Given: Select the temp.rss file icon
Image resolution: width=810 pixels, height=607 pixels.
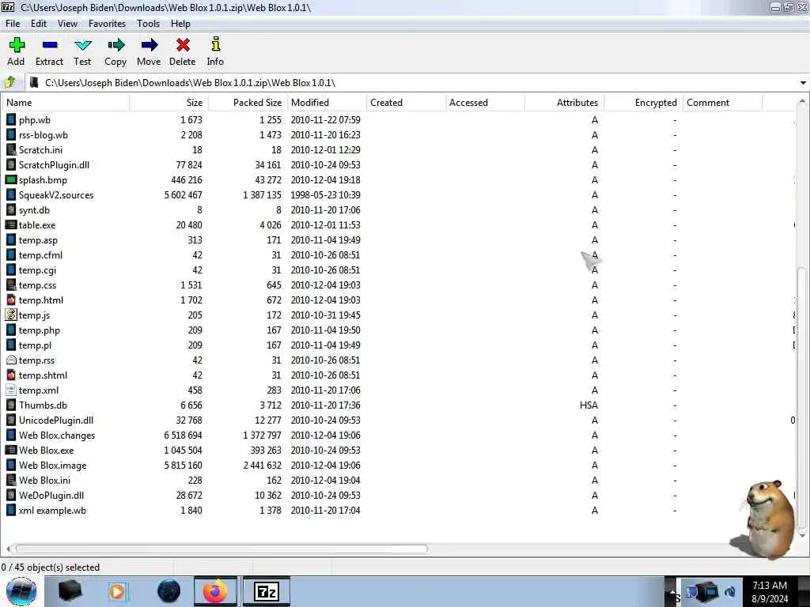Looking at the screenshot, I should point(11,360).
